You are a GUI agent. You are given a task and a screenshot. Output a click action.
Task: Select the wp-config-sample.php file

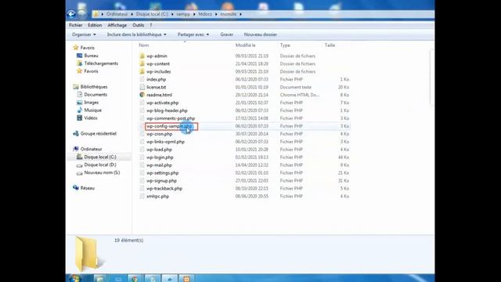(x=169, y=126)
